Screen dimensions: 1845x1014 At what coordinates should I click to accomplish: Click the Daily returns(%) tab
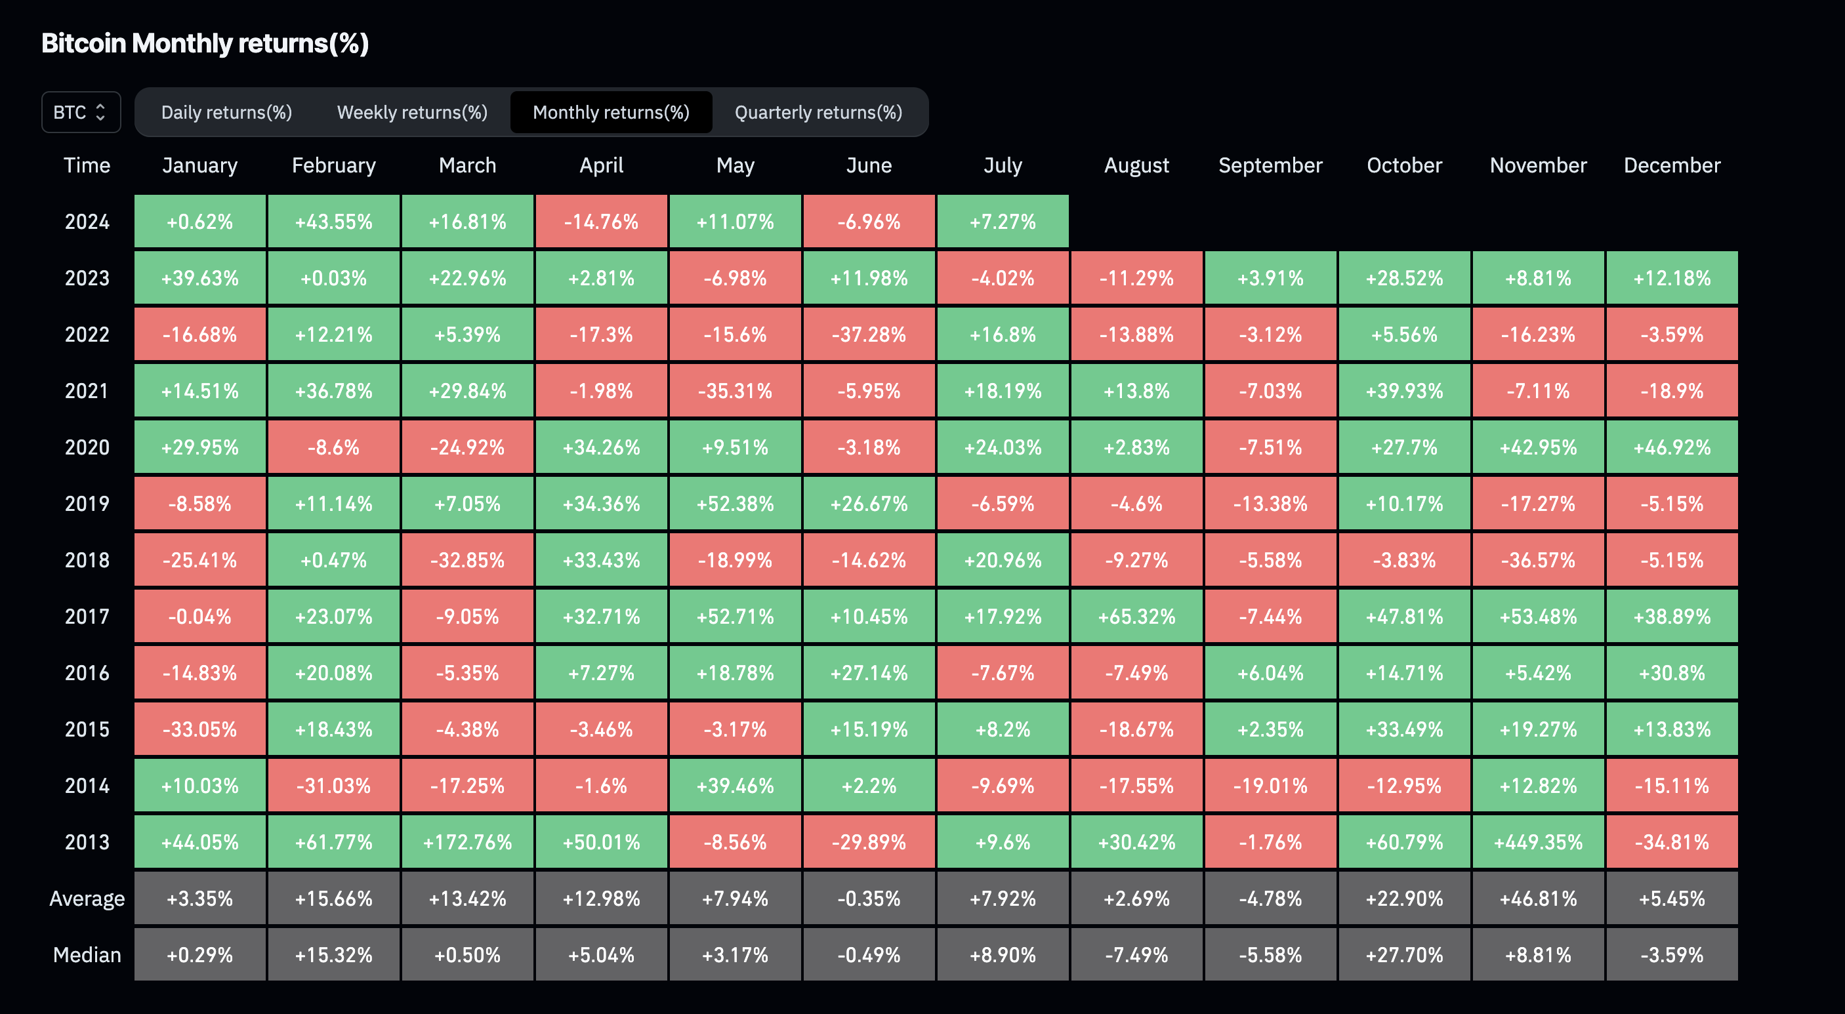click(225, 111)
